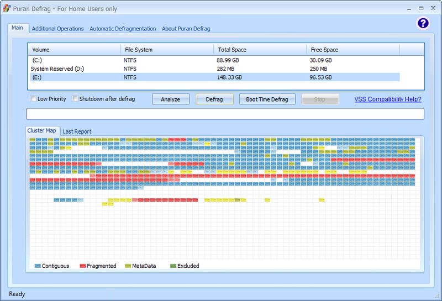Click the Puran Defrag app icon

coord(7,8)
